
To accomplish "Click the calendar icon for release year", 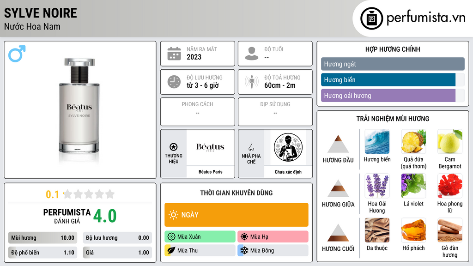I will pos(174,54).
